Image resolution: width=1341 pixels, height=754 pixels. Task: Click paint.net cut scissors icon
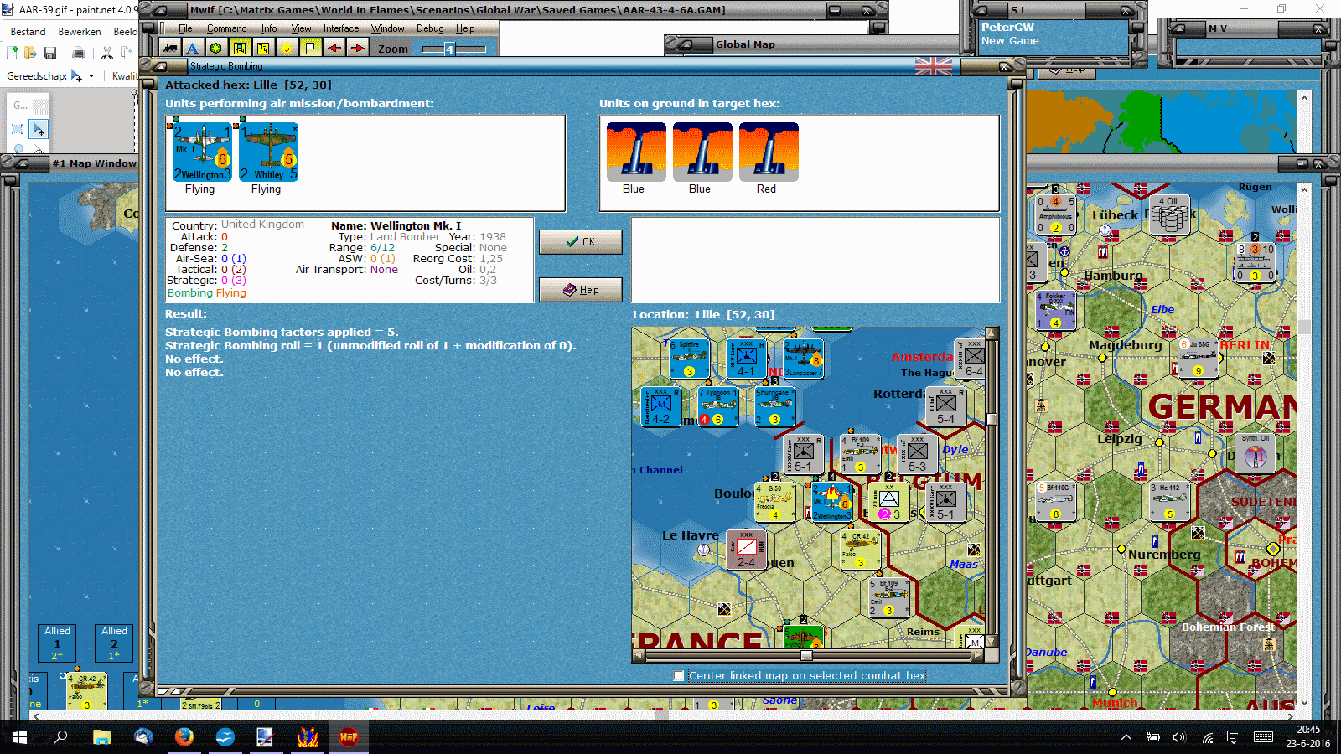click(107, 53)
